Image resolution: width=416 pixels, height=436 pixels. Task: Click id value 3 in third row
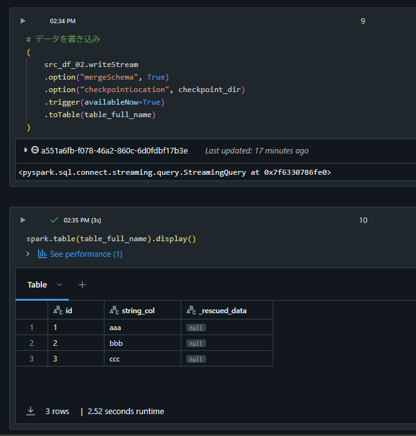[x=76, y=359]
